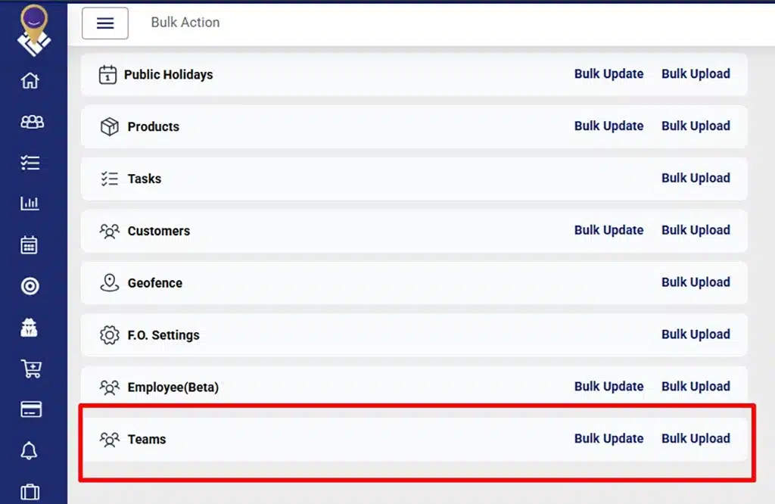
Task: View reports via the bar chart icon
Action: tap(30, 202)
